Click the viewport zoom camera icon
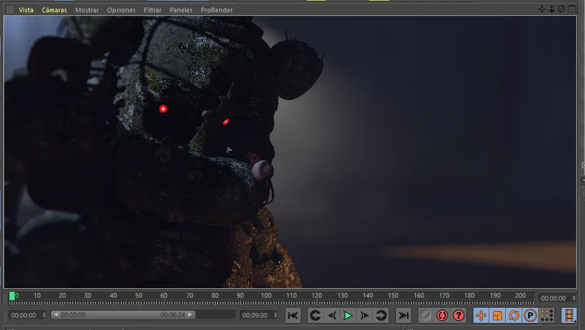This screenshot has width=585, height=330. pos(551,9)
